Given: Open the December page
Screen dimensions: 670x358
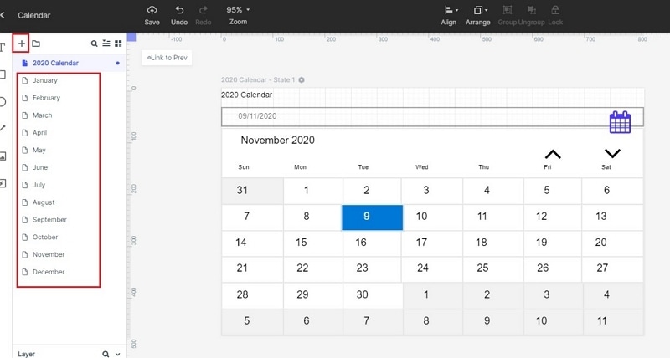Looking at the screenshot, I should (49, 272).
